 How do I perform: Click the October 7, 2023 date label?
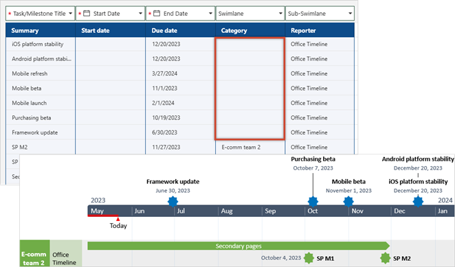point(313,168)
